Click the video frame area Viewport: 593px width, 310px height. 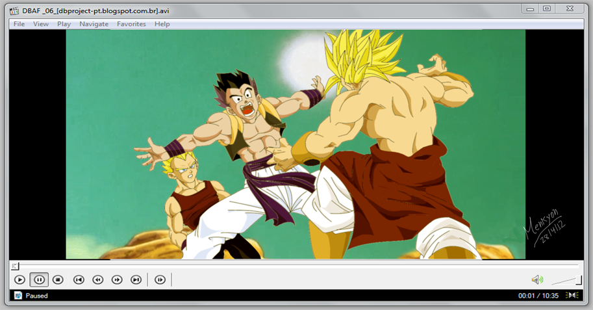click(296, 144)
